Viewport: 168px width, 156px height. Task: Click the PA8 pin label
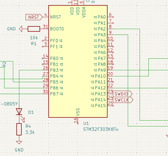click(102, 64)
